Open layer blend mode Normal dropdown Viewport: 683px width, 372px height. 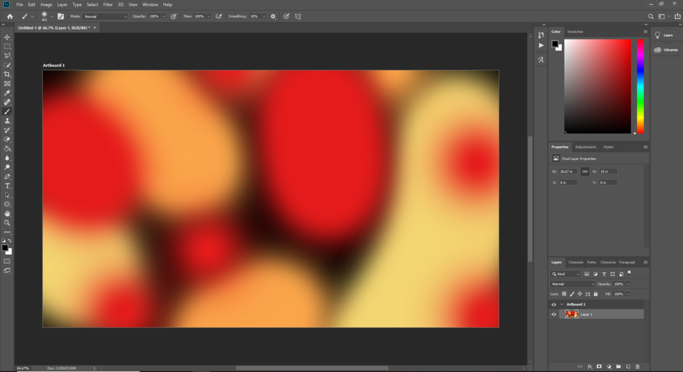point(572,284)
